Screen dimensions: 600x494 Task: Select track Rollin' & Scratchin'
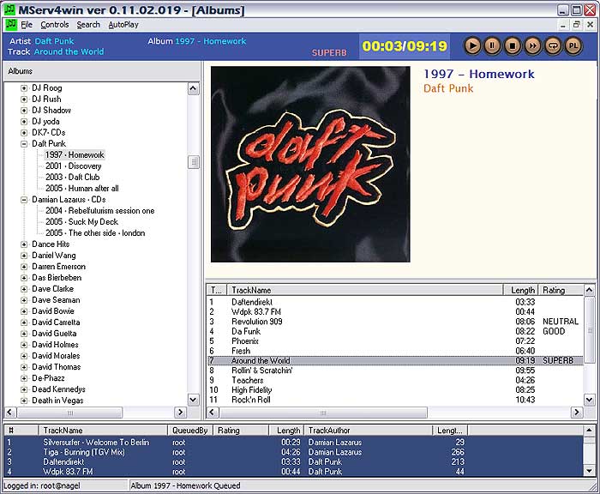pyautogui.click(x=395, y=370)
